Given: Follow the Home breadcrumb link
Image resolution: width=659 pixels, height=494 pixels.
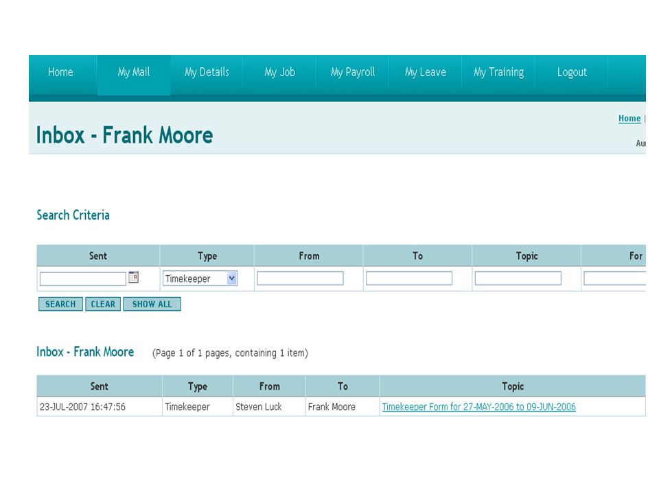Looking at the screenshot, I should point(629,119).
